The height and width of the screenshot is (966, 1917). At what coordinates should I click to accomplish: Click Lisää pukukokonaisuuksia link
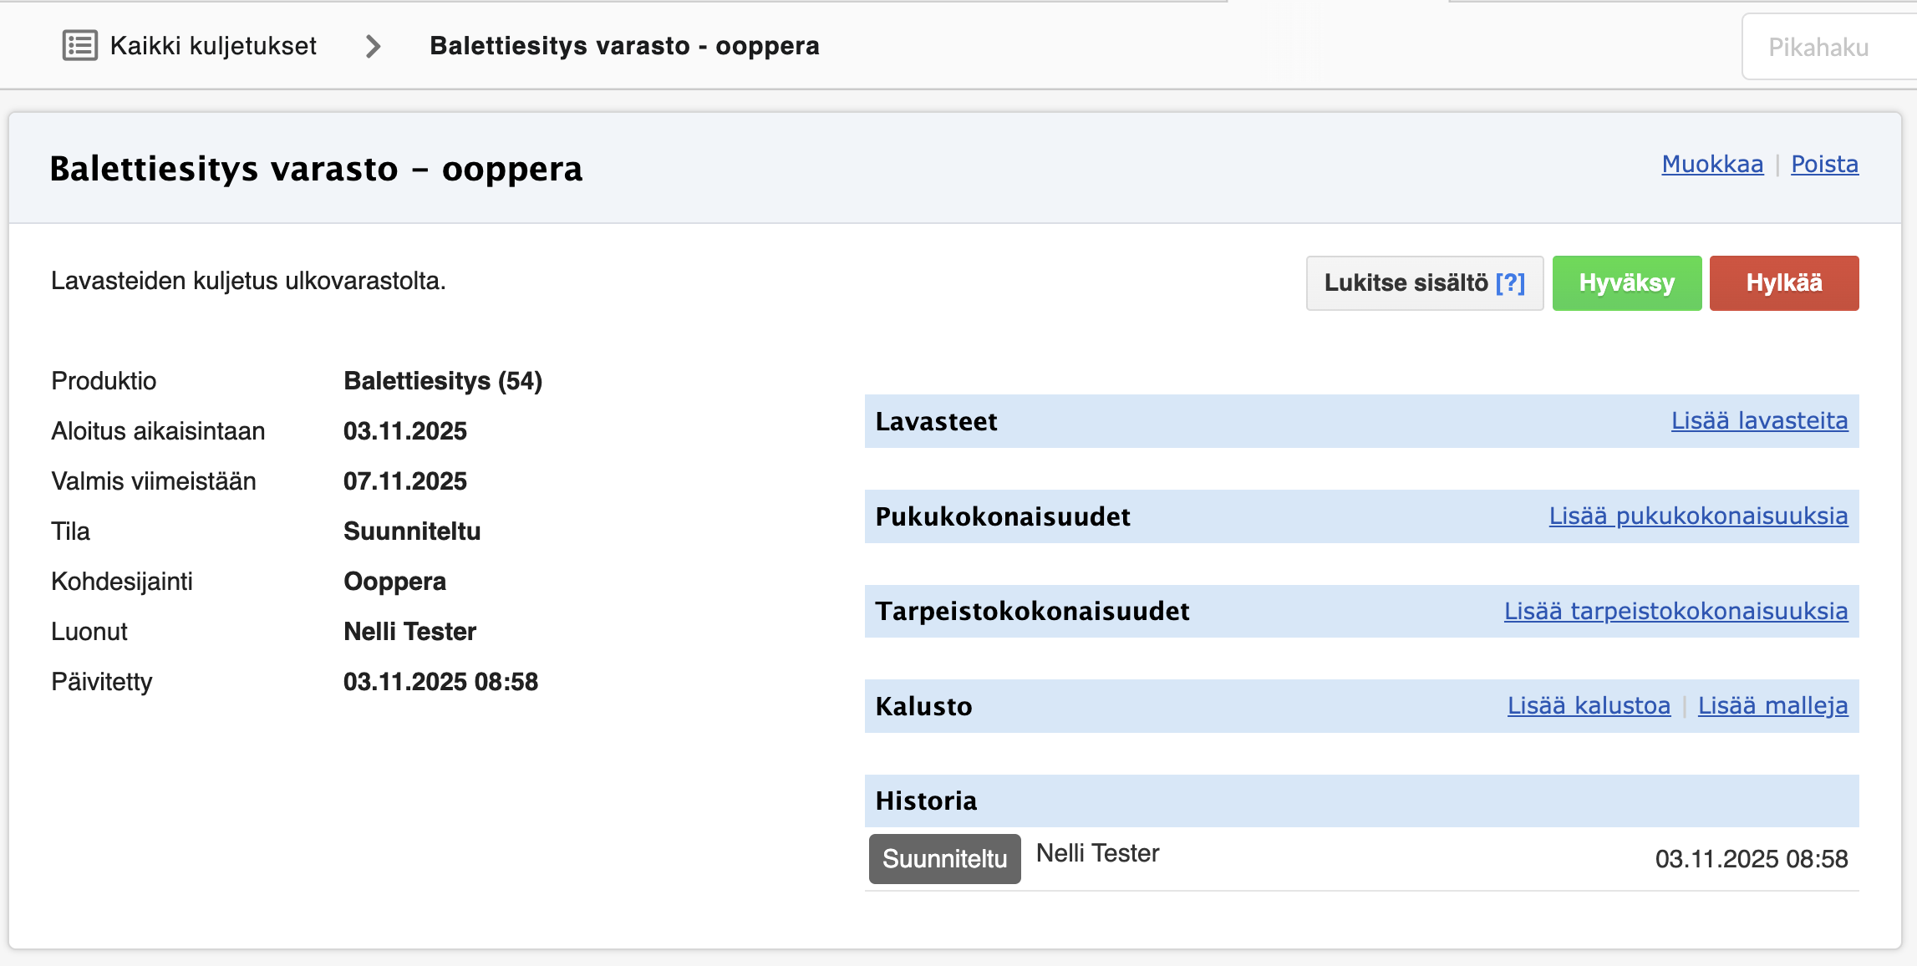[1698, 516]
